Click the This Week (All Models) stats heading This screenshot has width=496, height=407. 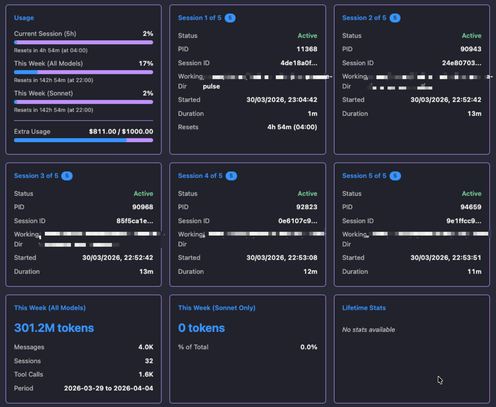(50, 308)
